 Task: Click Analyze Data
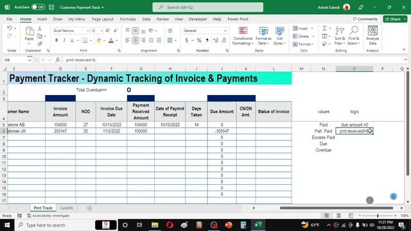click(x=372, y=36)
